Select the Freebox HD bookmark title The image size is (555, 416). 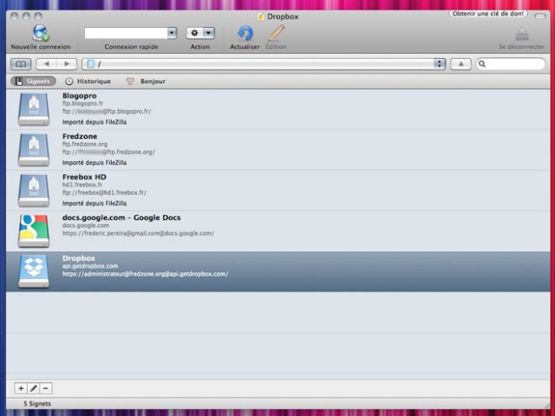84,177
